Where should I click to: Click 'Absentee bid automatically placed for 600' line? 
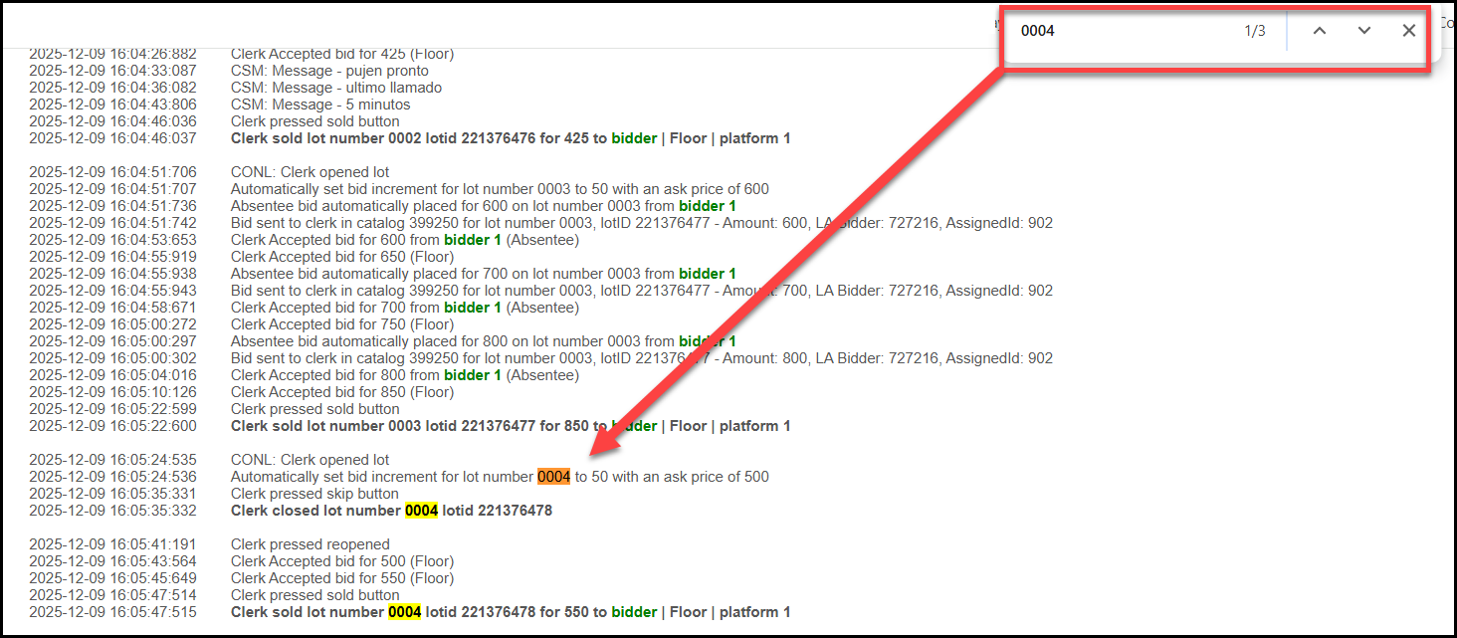click(484, 206)
